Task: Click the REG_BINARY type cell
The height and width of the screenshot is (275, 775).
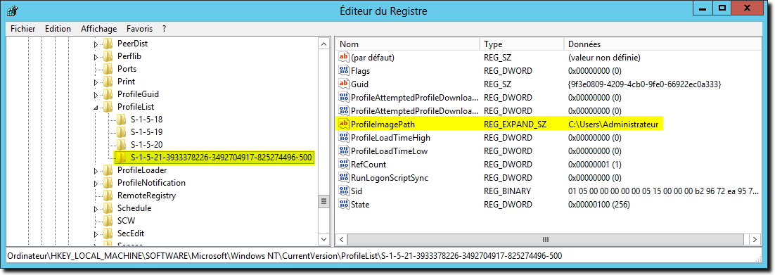Action: [507, 191]
